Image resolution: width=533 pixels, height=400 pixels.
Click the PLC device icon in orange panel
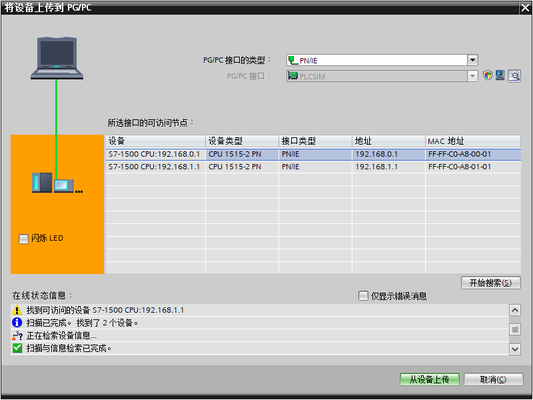(x=57, y=183)
